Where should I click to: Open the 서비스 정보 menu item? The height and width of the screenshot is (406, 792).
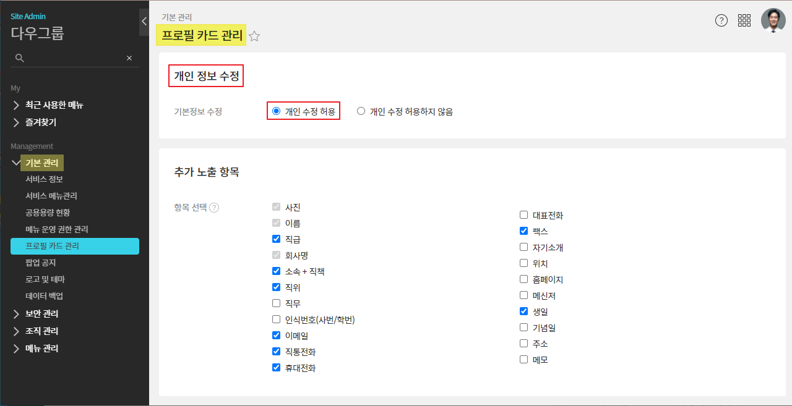pyautogui.click(x=44, y=179)
